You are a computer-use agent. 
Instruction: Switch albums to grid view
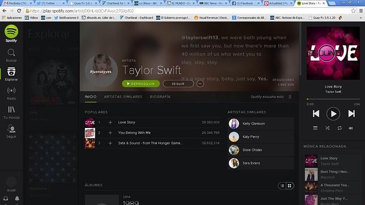coord(290,186)
